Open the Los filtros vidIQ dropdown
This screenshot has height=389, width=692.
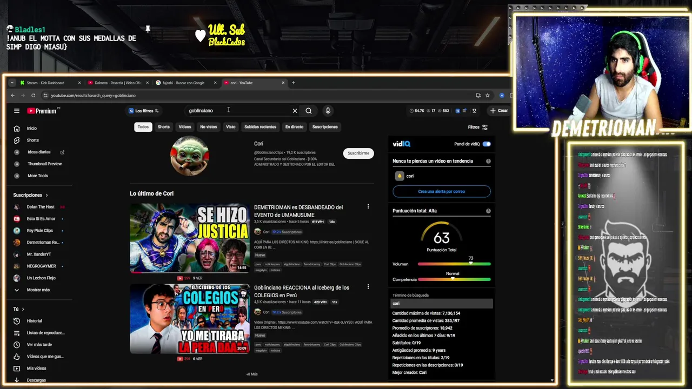(143, 111)
